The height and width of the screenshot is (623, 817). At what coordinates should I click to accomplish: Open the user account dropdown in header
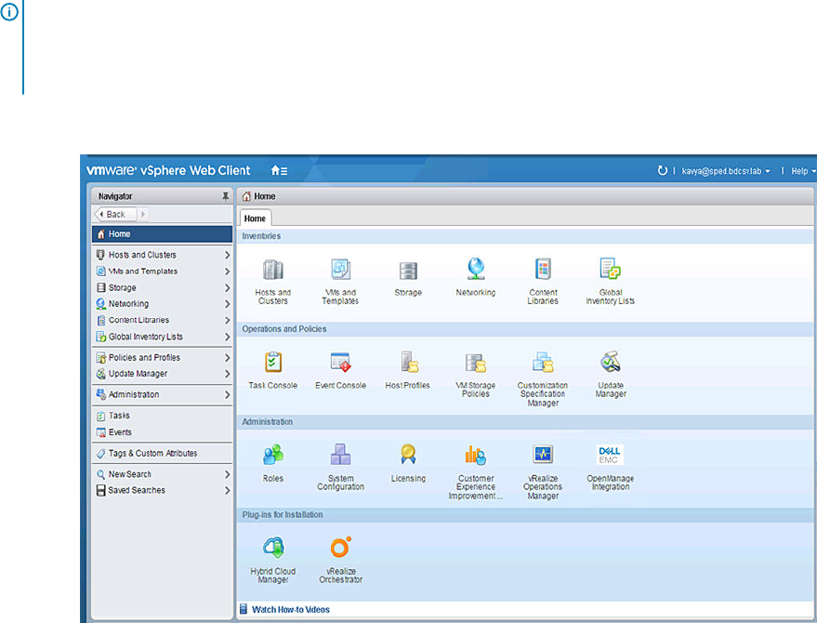pos(726,171)
